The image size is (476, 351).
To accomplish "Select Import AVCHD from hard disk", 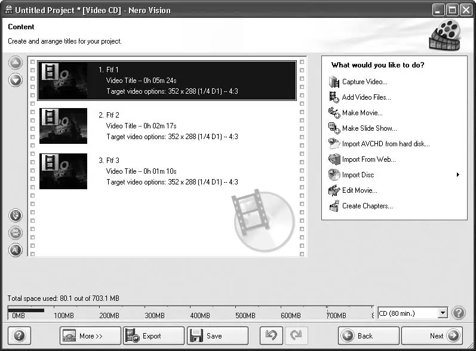I will pos(386,144).
